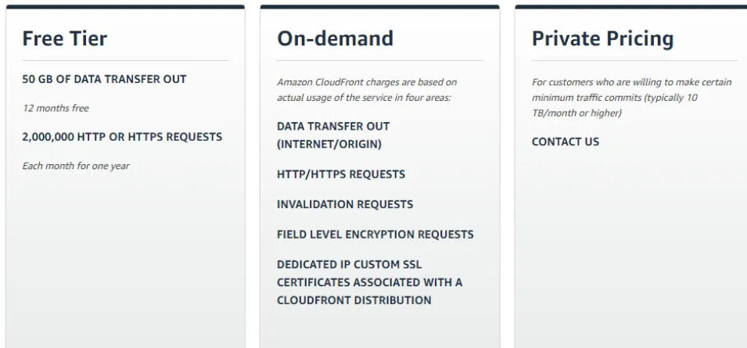Screen dimensions: 747x348
Task: Click the On-demand heading
Action: point(335,38)
